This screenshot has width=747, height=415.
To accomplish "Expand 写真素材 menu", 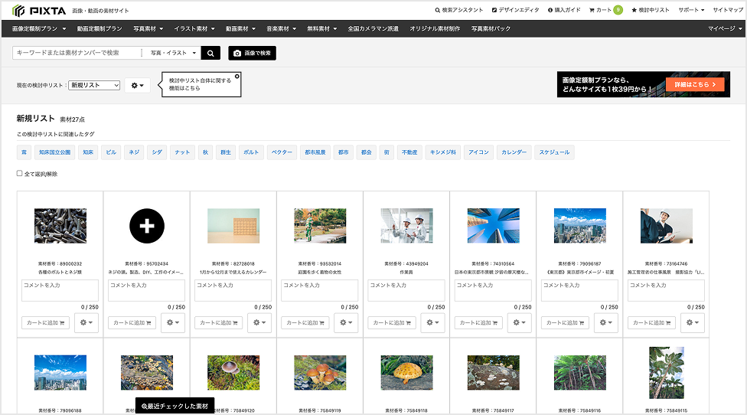I will (x=148, y=28).
